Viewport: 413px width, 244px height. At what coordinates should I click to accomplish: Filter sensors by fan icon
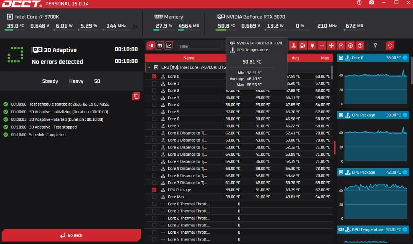(x=331, y=46)
